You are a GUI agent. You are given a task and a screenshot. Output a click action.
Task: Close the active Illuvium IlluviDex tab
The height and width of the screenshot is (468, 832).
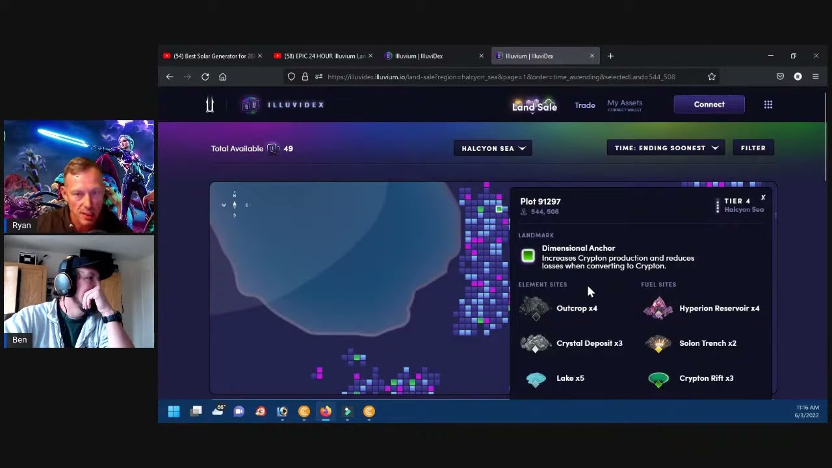(x=591, y=56)
